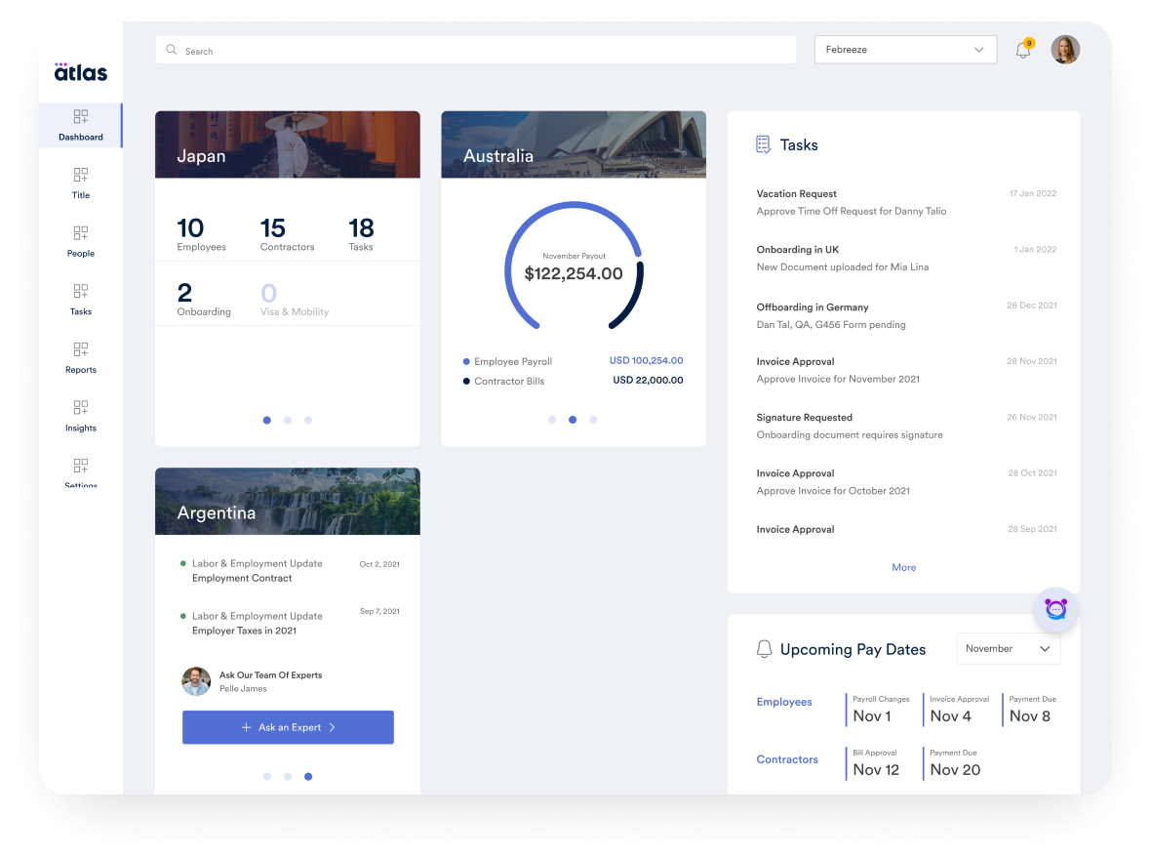Select second carousel dot on Japan card
This screenshot has width=1151, height=857.
[x=288, y=420]
